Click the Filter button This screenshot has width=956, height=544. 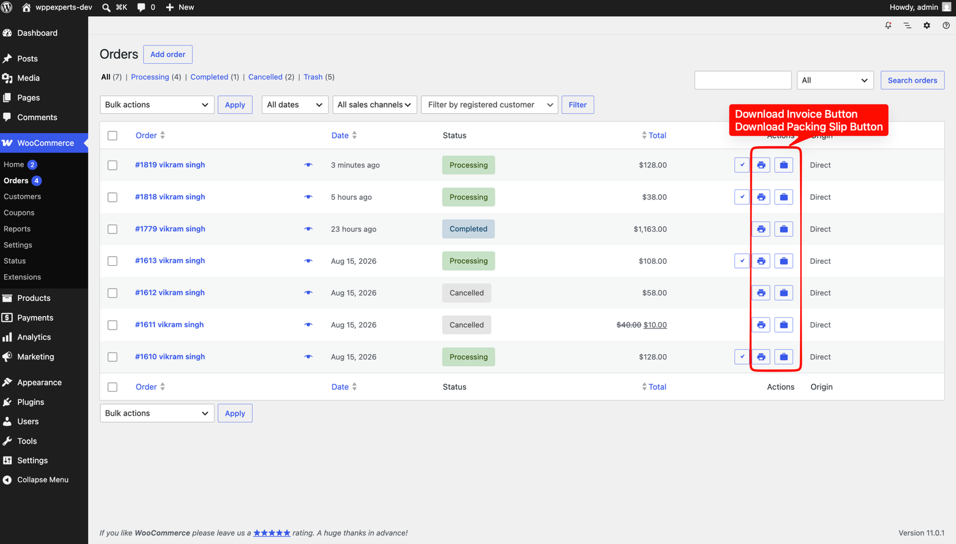pos(578,105)
